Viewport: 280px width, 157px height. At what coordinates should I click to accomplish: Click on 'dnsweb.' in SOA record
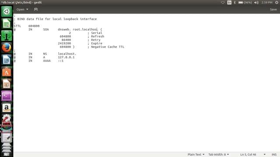[x=64, y=29]
